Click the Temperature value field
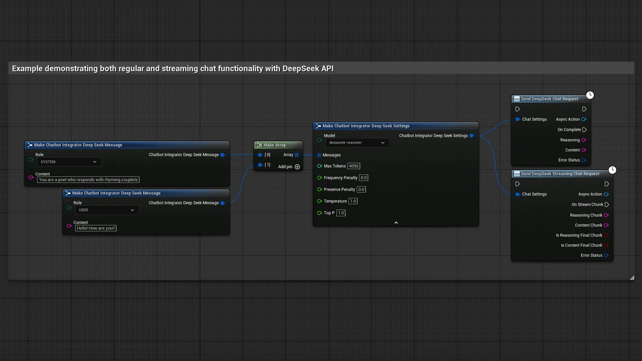Screen dimensions: 642x361 353,201
